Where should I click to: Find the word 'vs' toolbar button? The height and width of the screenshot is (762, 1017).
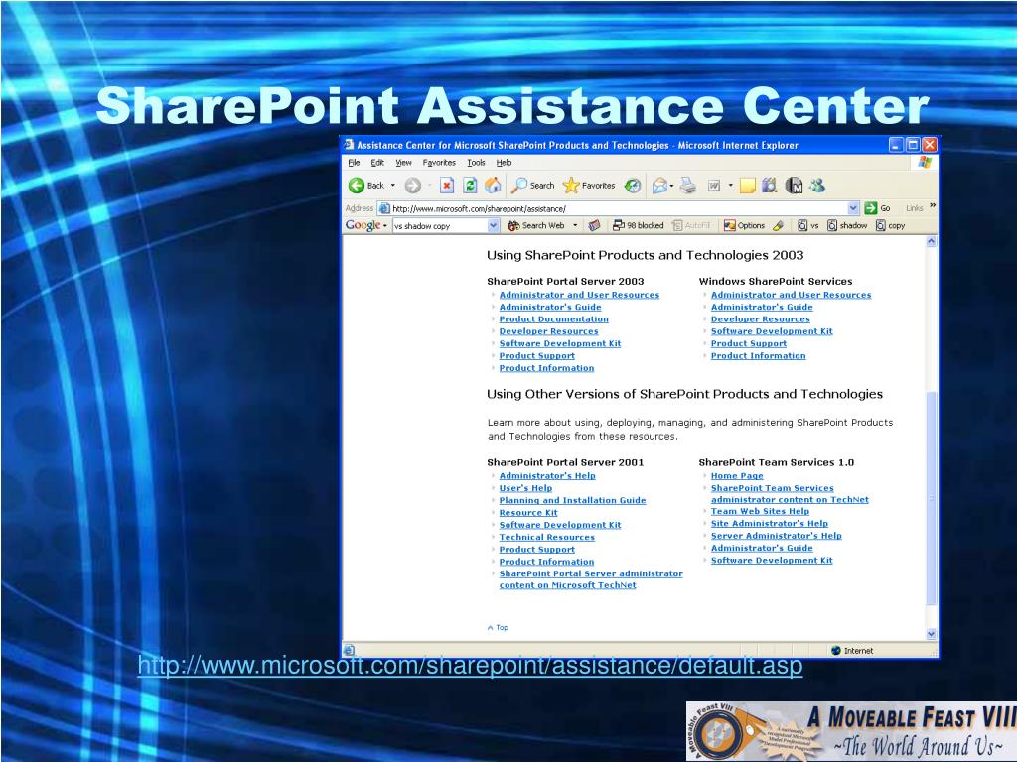click(808, 225)
